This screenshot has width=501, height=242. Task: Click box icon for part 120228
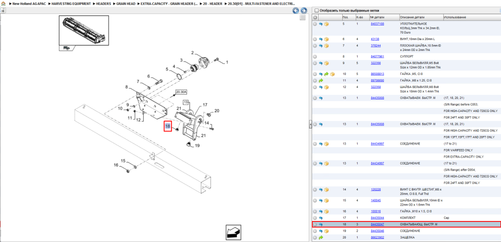tap(326, 189)
